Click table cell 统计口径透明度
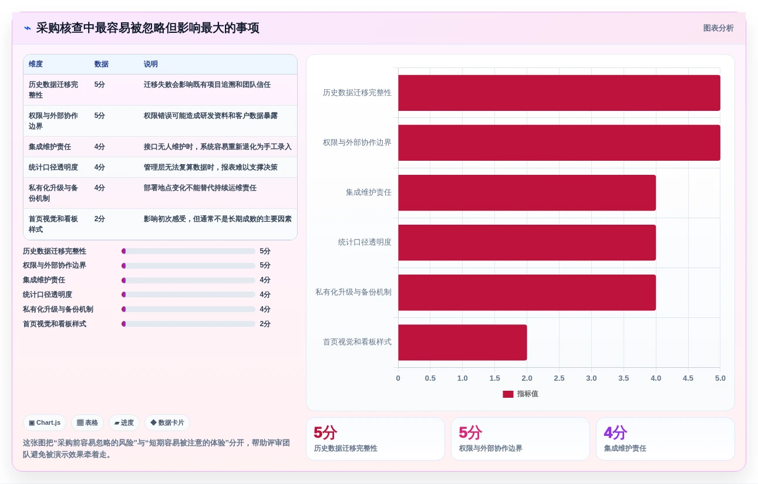 (53, 167)
